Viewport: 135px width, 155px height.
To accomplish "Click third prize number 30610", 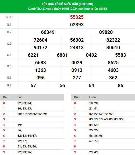I will 113,47.
